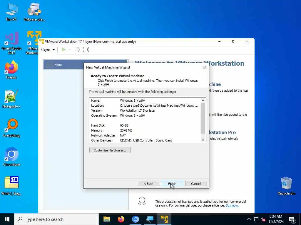
Task: Go back with the < Back button
Action: click(148, 184)
